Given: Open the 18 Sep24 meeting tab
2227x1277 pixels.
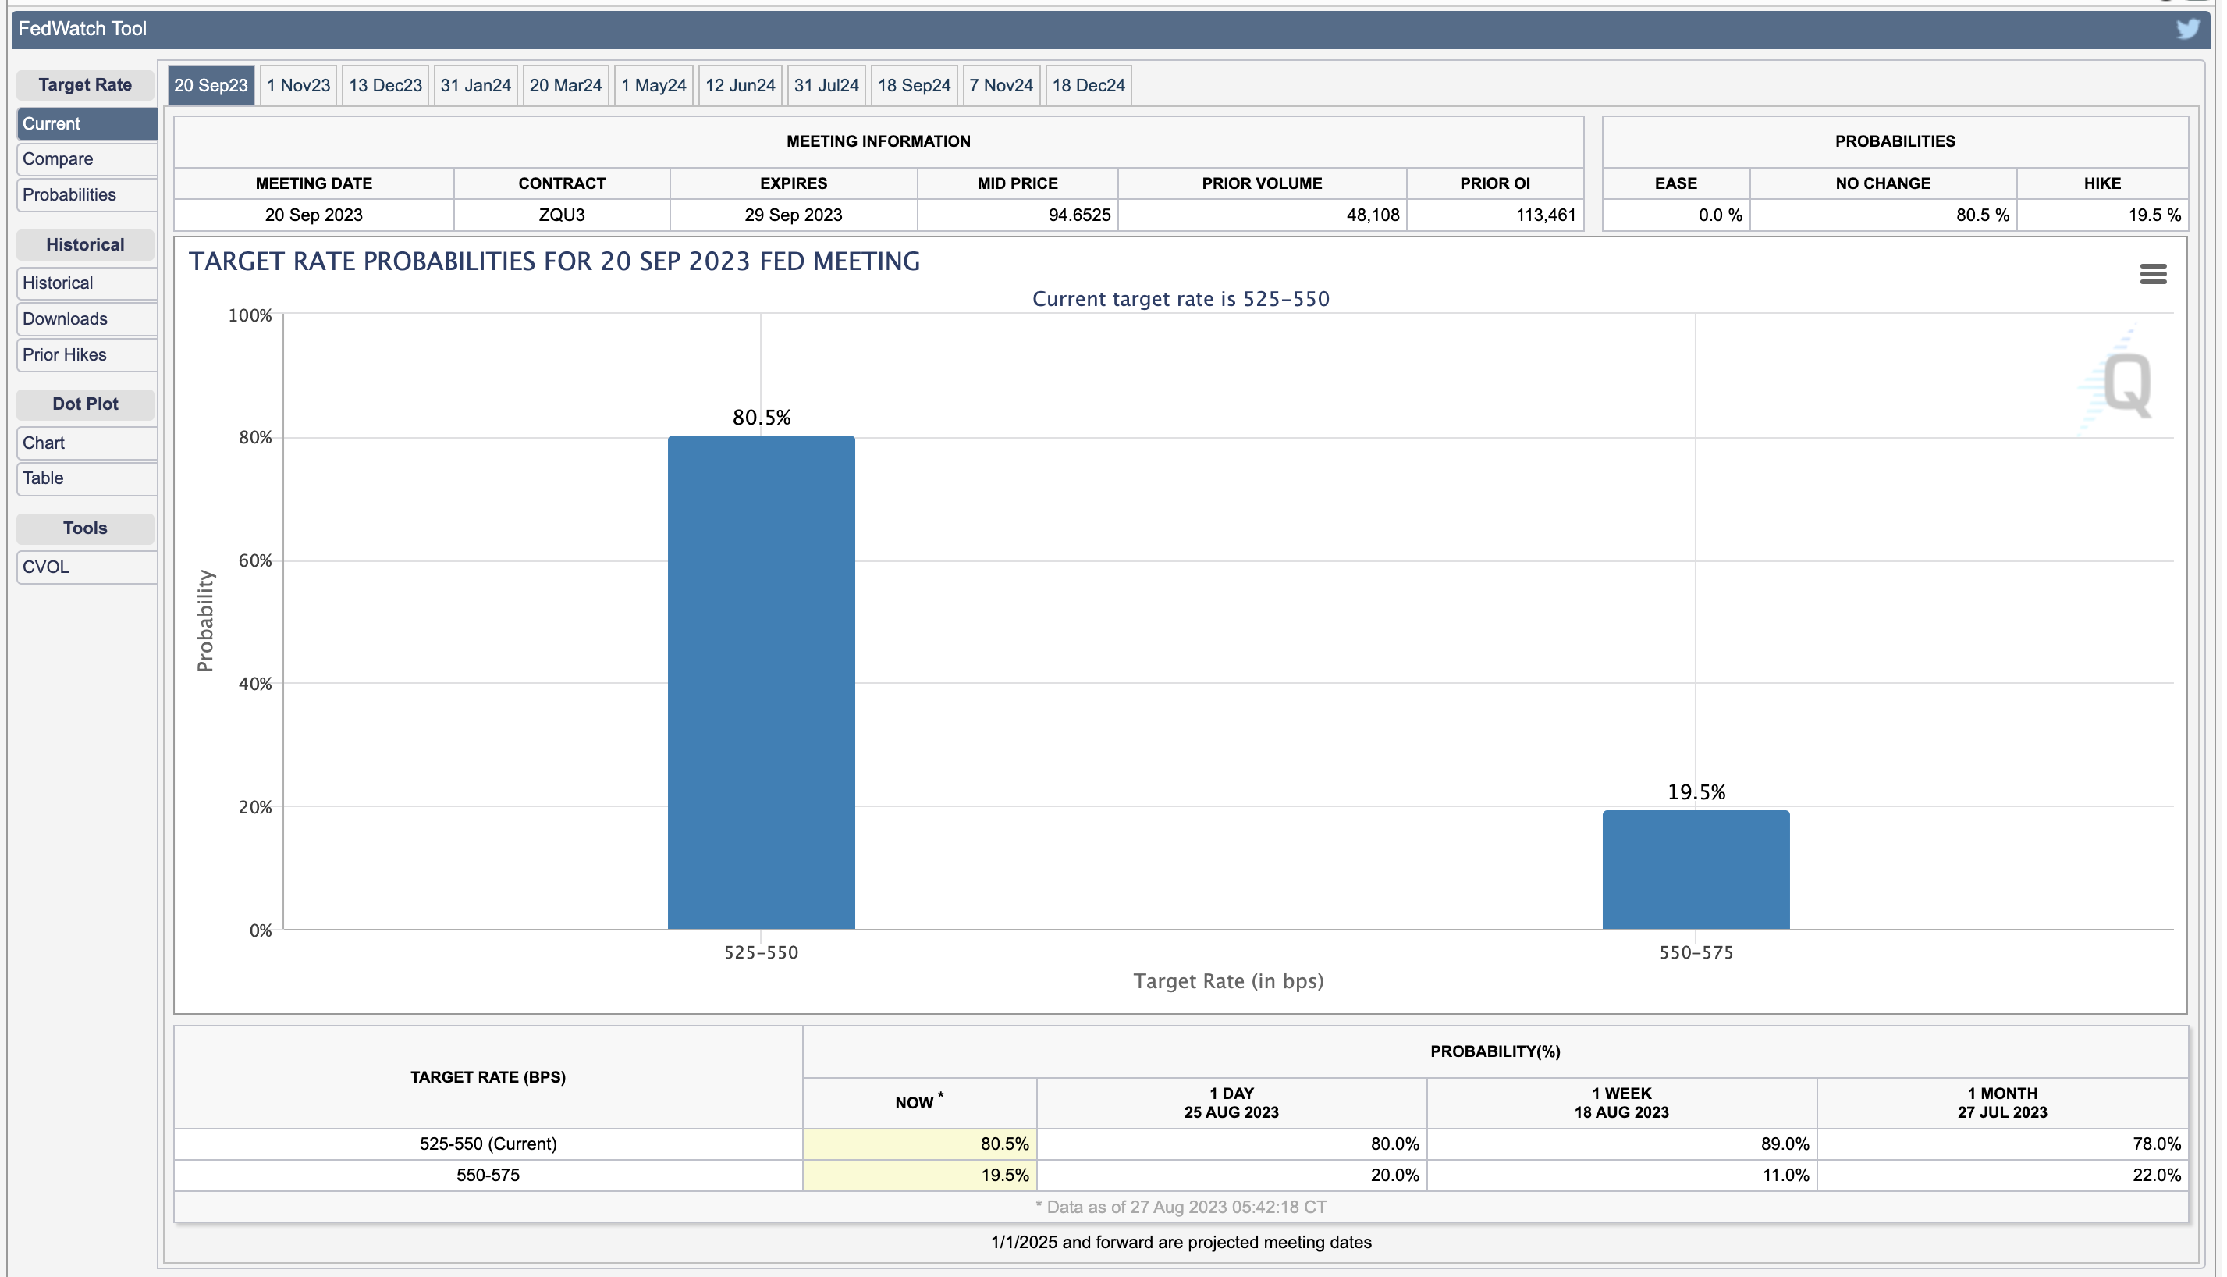Looking at the screenshot, I should pos(914,86).
